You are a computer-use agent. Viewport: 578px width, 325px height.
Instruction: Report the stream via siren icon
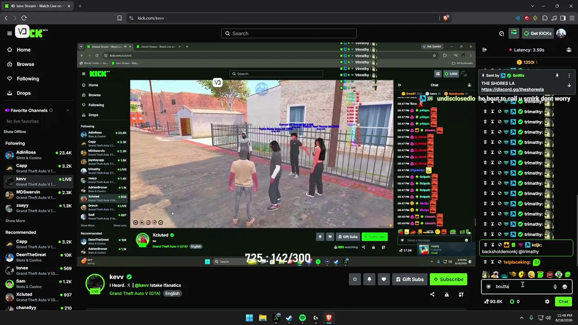point(447,294)
